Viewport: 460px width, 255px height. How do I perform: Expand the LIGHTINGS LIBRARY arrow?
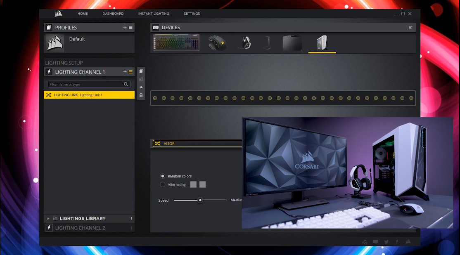pos(48,219)
